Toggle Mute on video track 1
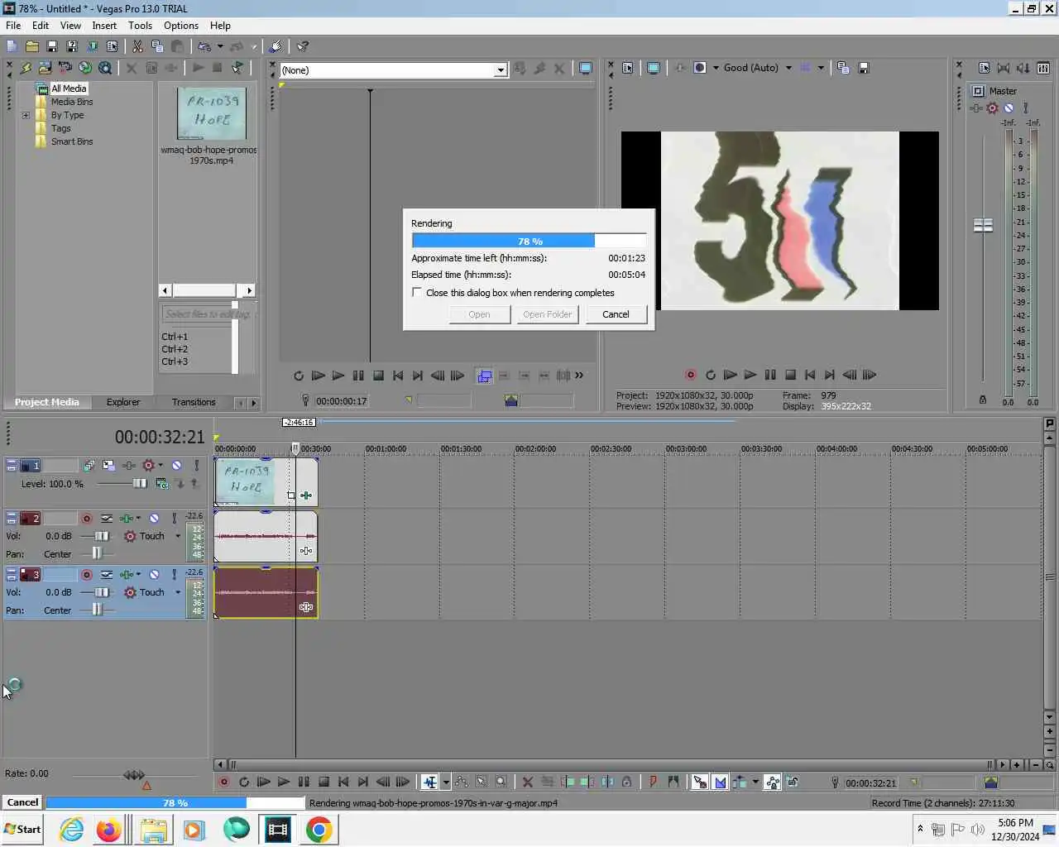 pyautogui.click(x=176, y=466)
